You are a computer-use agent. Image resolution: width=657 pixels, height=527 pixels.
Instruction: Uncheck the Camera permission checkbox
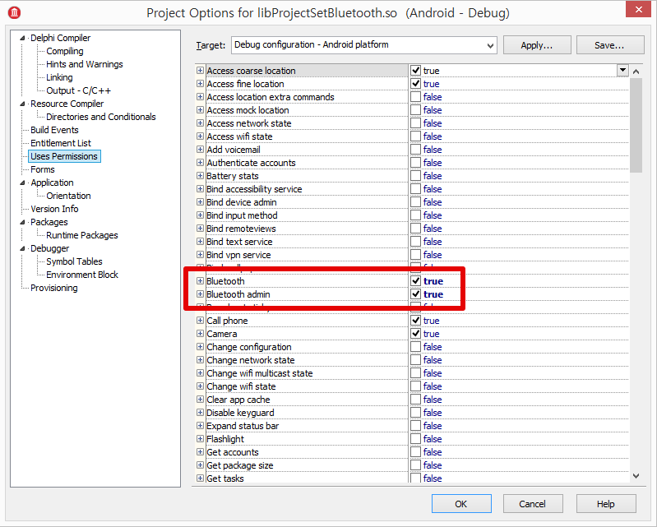point(415,334)
